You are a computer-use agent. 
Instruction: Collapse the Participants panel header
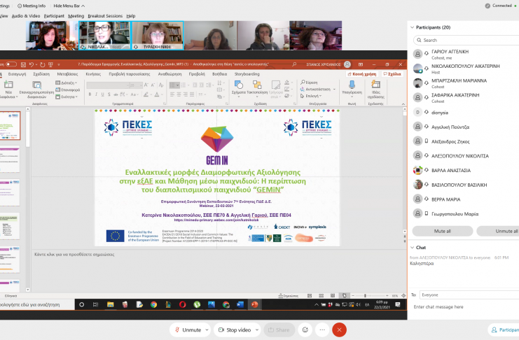[x=411, y=27]
